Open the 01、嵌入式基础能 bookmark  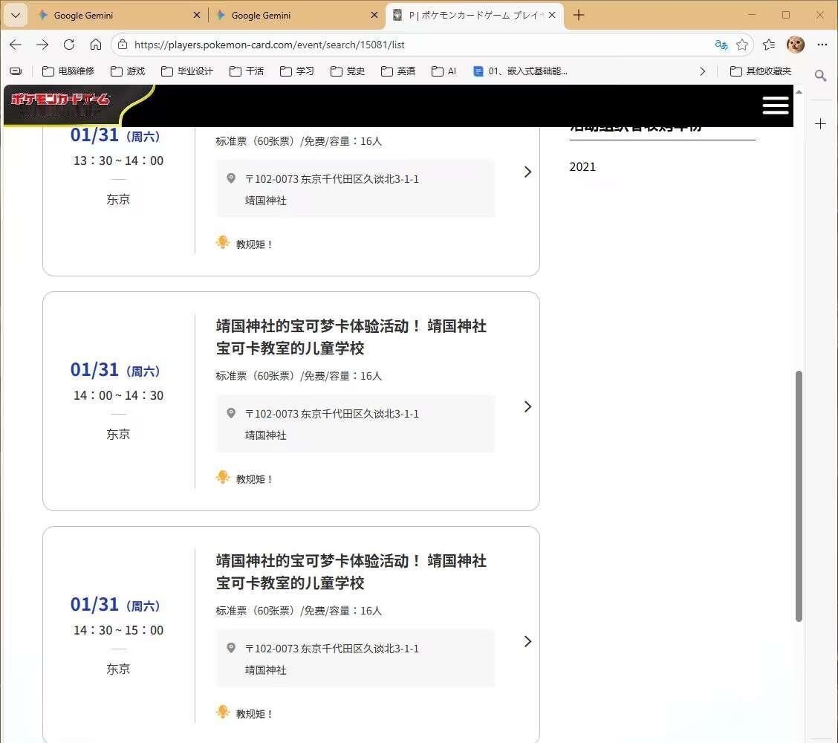pos(520,71)
